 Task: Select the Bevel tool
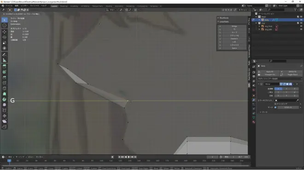5,77
